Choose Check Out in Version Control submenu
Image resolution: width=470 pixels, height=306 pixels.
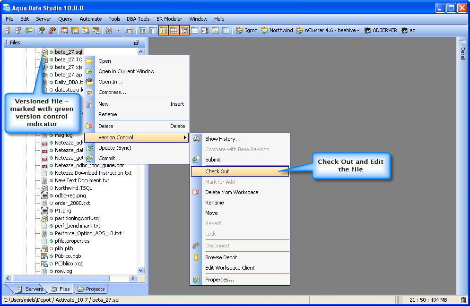pos(240,171)
